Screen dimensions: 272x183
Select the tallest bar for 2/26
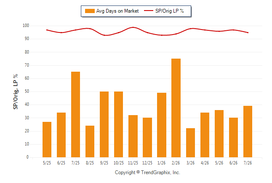click(176, 108)
